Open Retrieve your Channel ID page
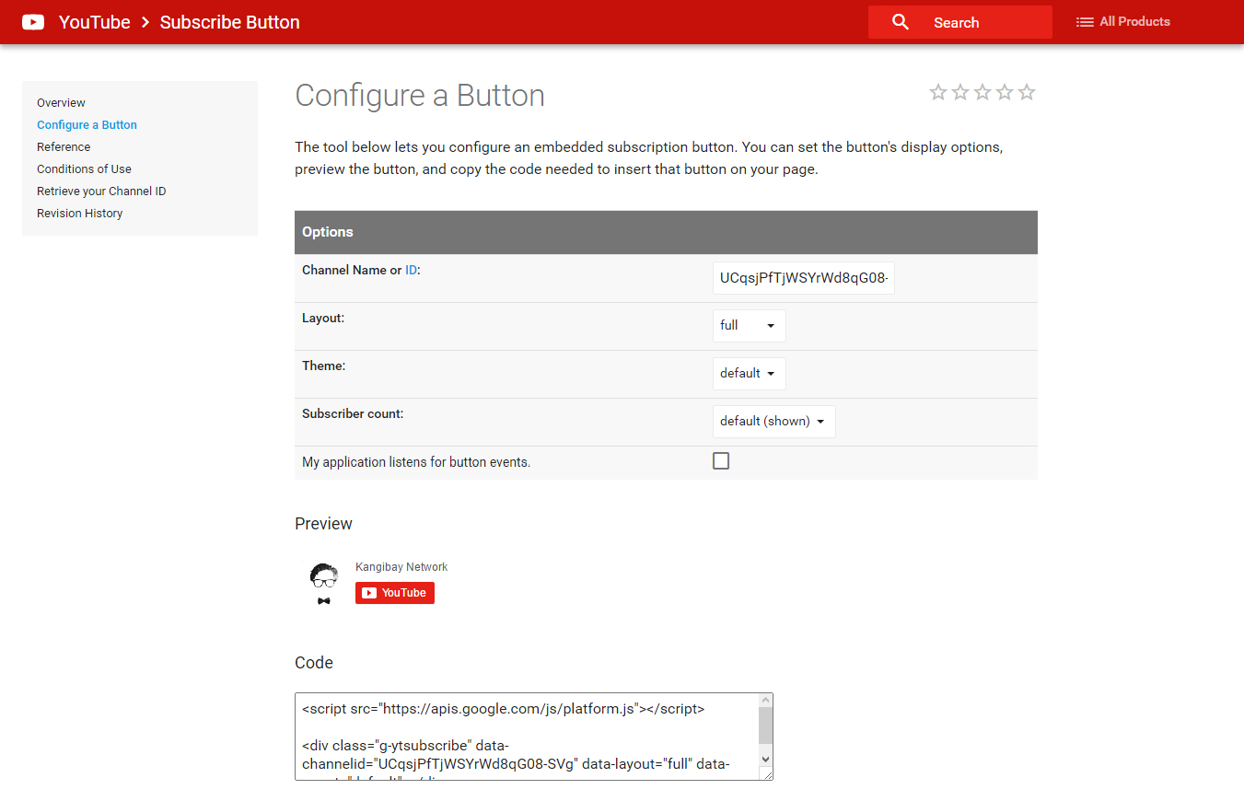The image size is (1244, 801). pos(101,192)
